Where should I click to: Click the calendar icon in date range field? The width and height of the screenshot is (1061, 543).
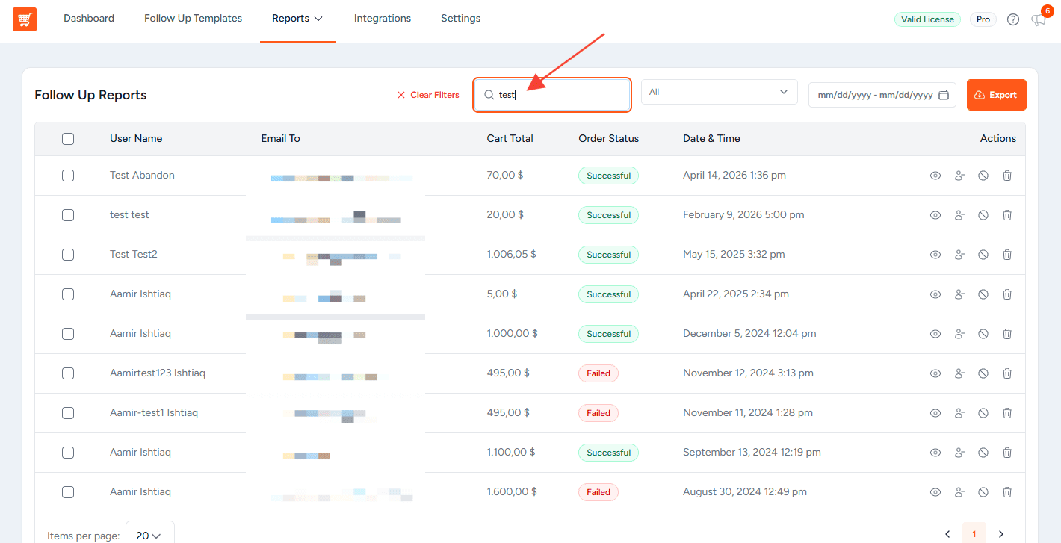click(944, 95)
